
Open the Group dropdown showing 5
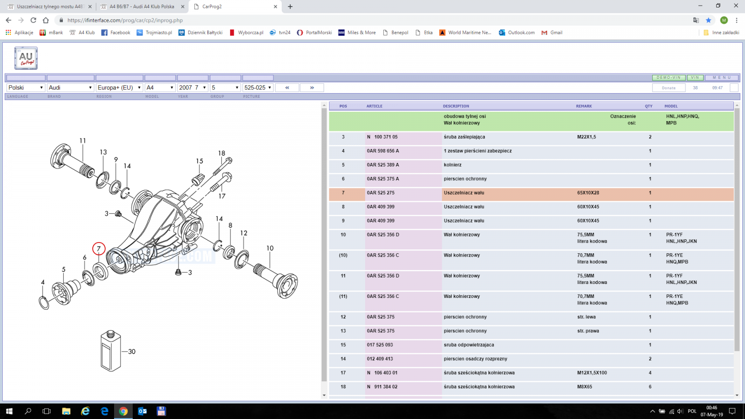click(225, 88)
